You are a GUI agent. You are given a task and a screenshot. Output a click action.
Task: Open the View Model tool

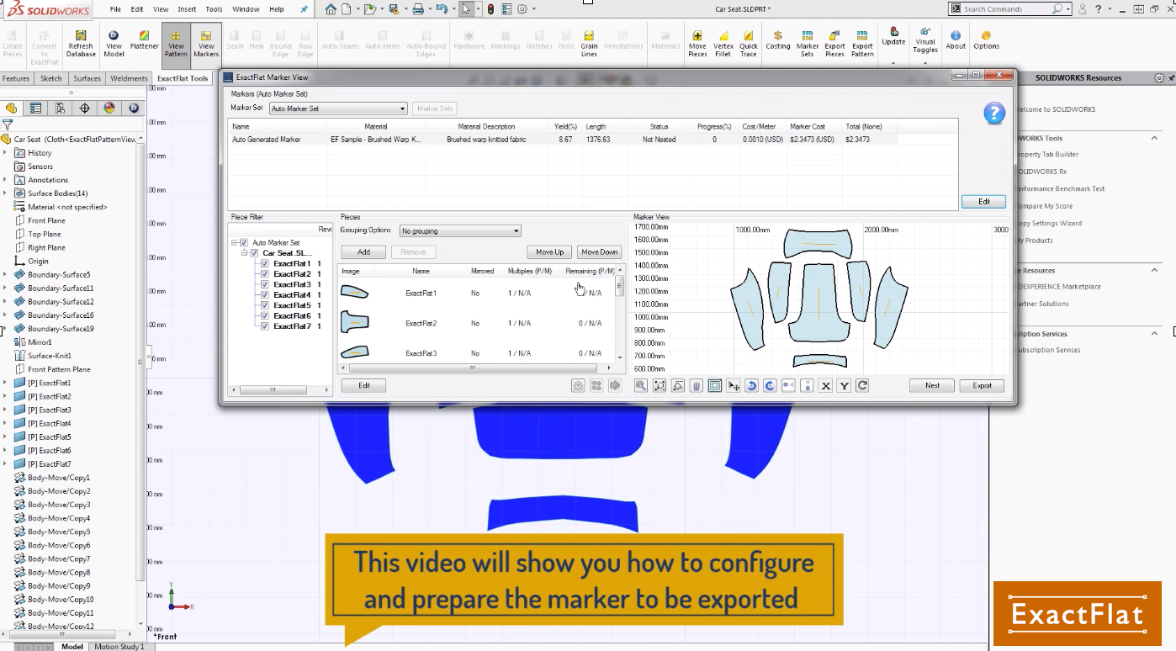pyautogui.click(x=114, y=44)
